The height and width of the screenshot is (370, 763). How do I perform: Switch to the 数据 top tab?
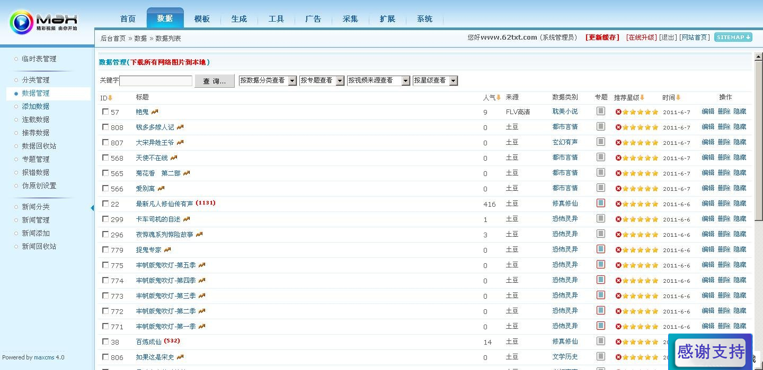pos(165,18)
